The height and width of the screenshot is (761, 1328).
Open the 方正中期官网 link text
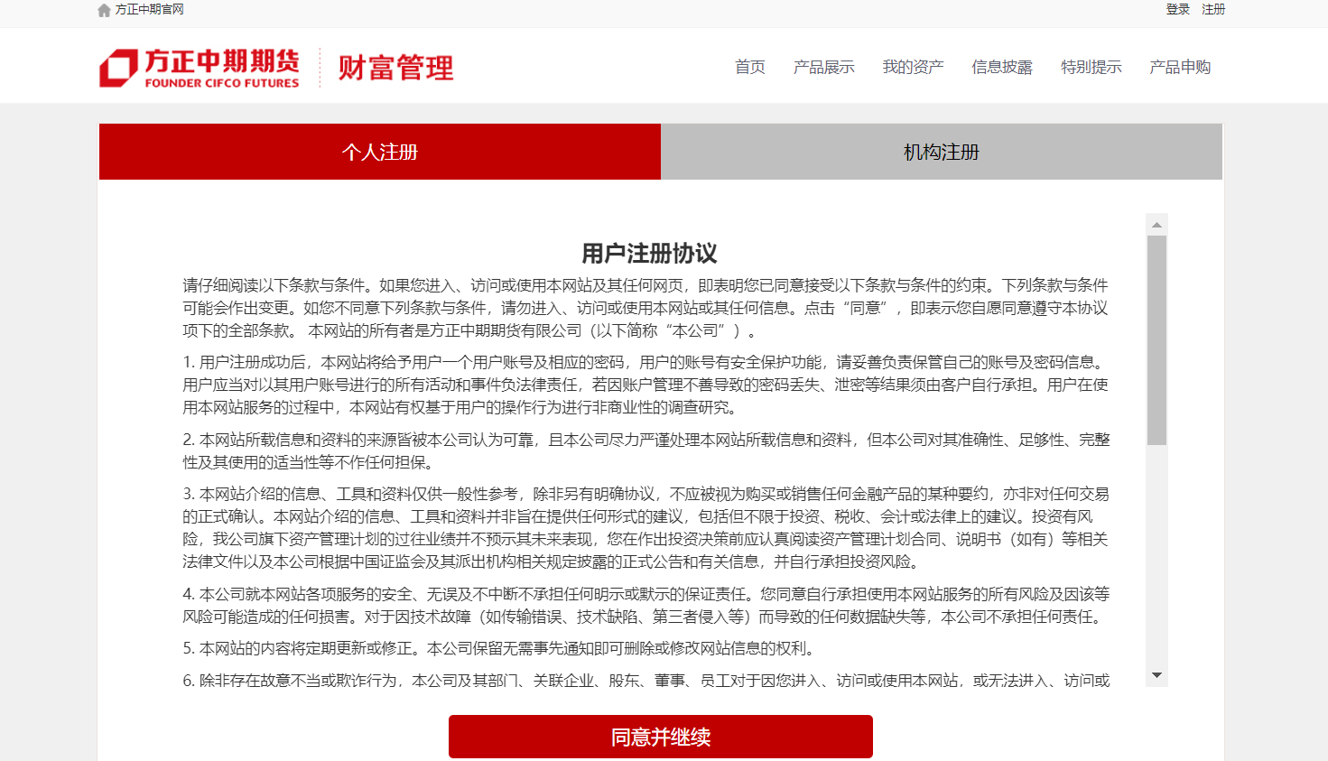click(x=149, y=10)
